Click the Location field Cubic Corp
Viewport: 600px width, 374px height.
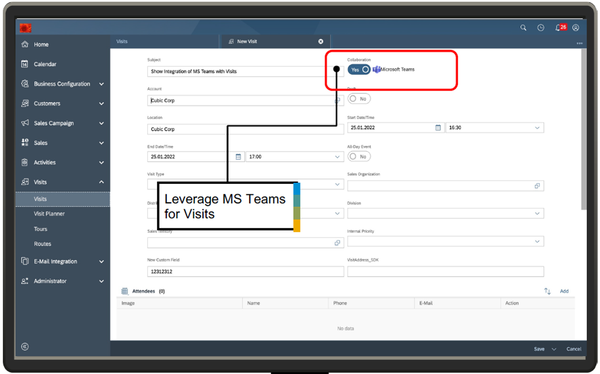[x=245, y=129]
